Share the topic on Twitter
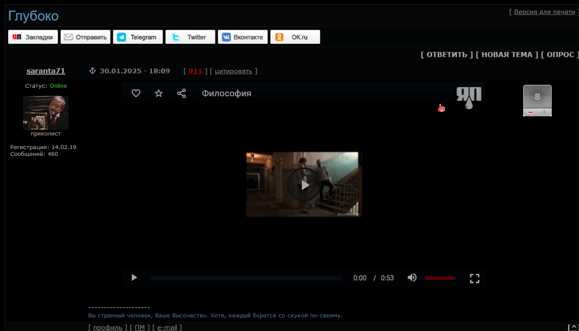Viewport: 579px width, 331px height. pyautogui.click(x=190, y=37)
